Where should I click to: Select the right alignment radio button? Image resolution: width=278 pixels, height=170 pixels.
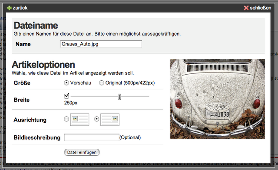pos(96,119)
